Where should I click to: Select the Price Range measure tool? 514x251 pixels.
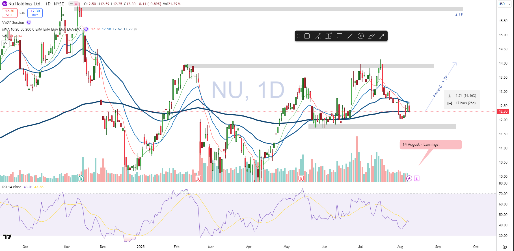pyautogui.click(x=329, y=36)
